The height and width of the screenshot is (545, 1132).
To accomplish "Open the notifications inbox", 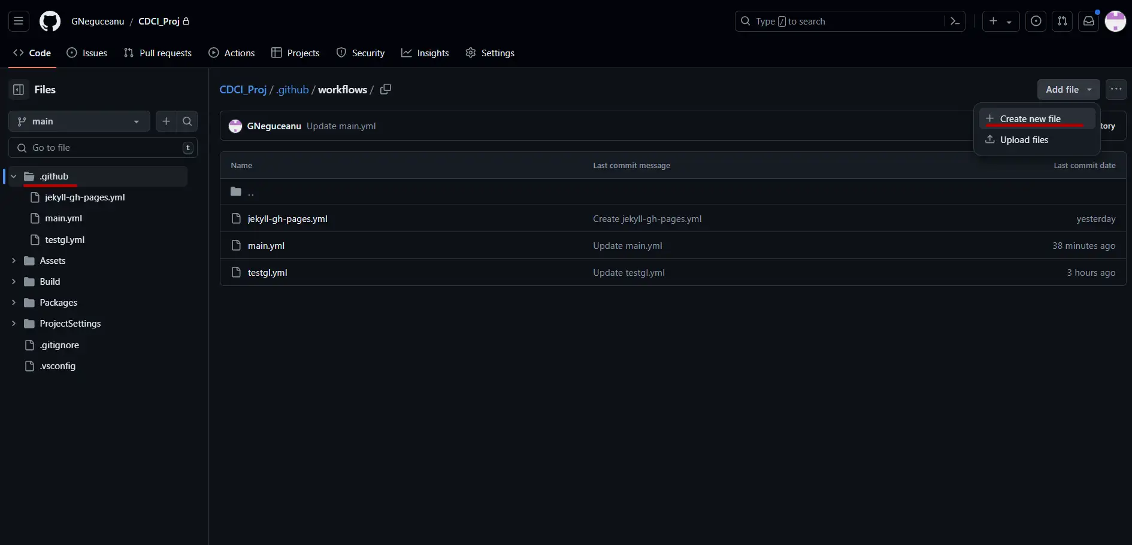I will [x=1089, y=21].
